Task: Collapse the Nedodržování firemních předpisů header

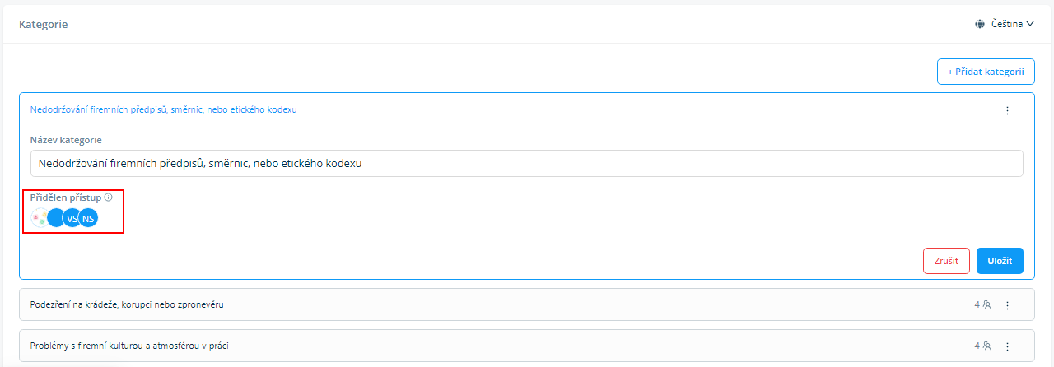Action: [164, 110]
